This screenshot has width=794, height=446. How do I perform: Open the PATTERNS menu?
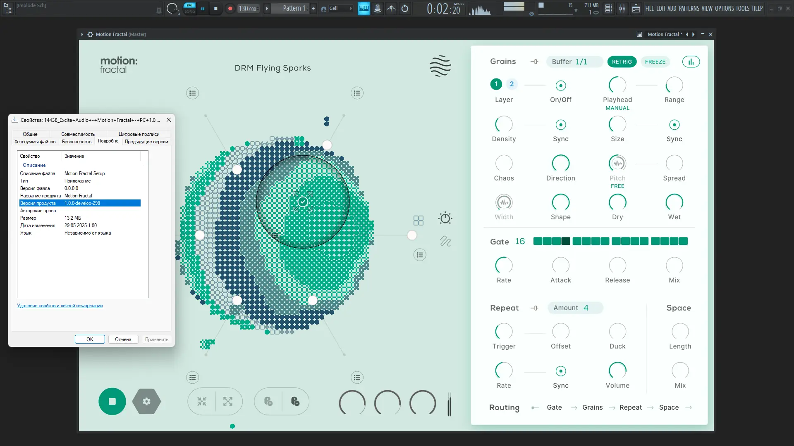point(689,8)
